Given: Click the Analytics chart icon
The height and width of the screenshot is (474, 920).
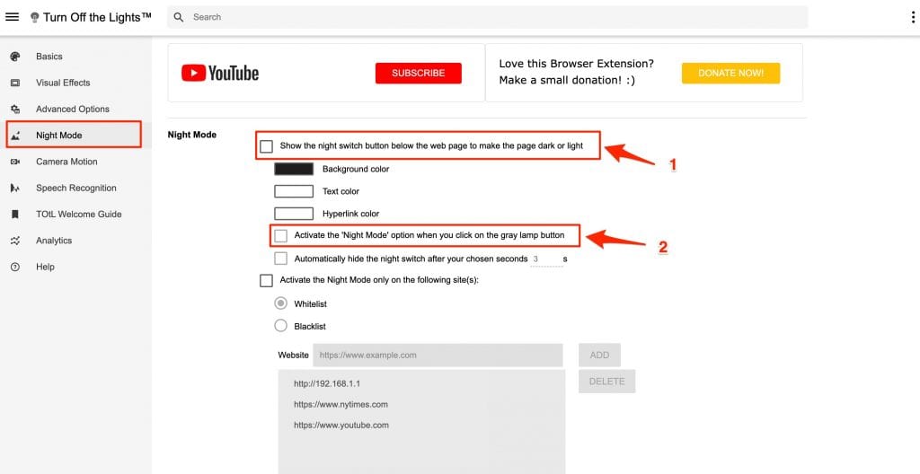Looking at the screenshot, I should [x=15, y=241].
